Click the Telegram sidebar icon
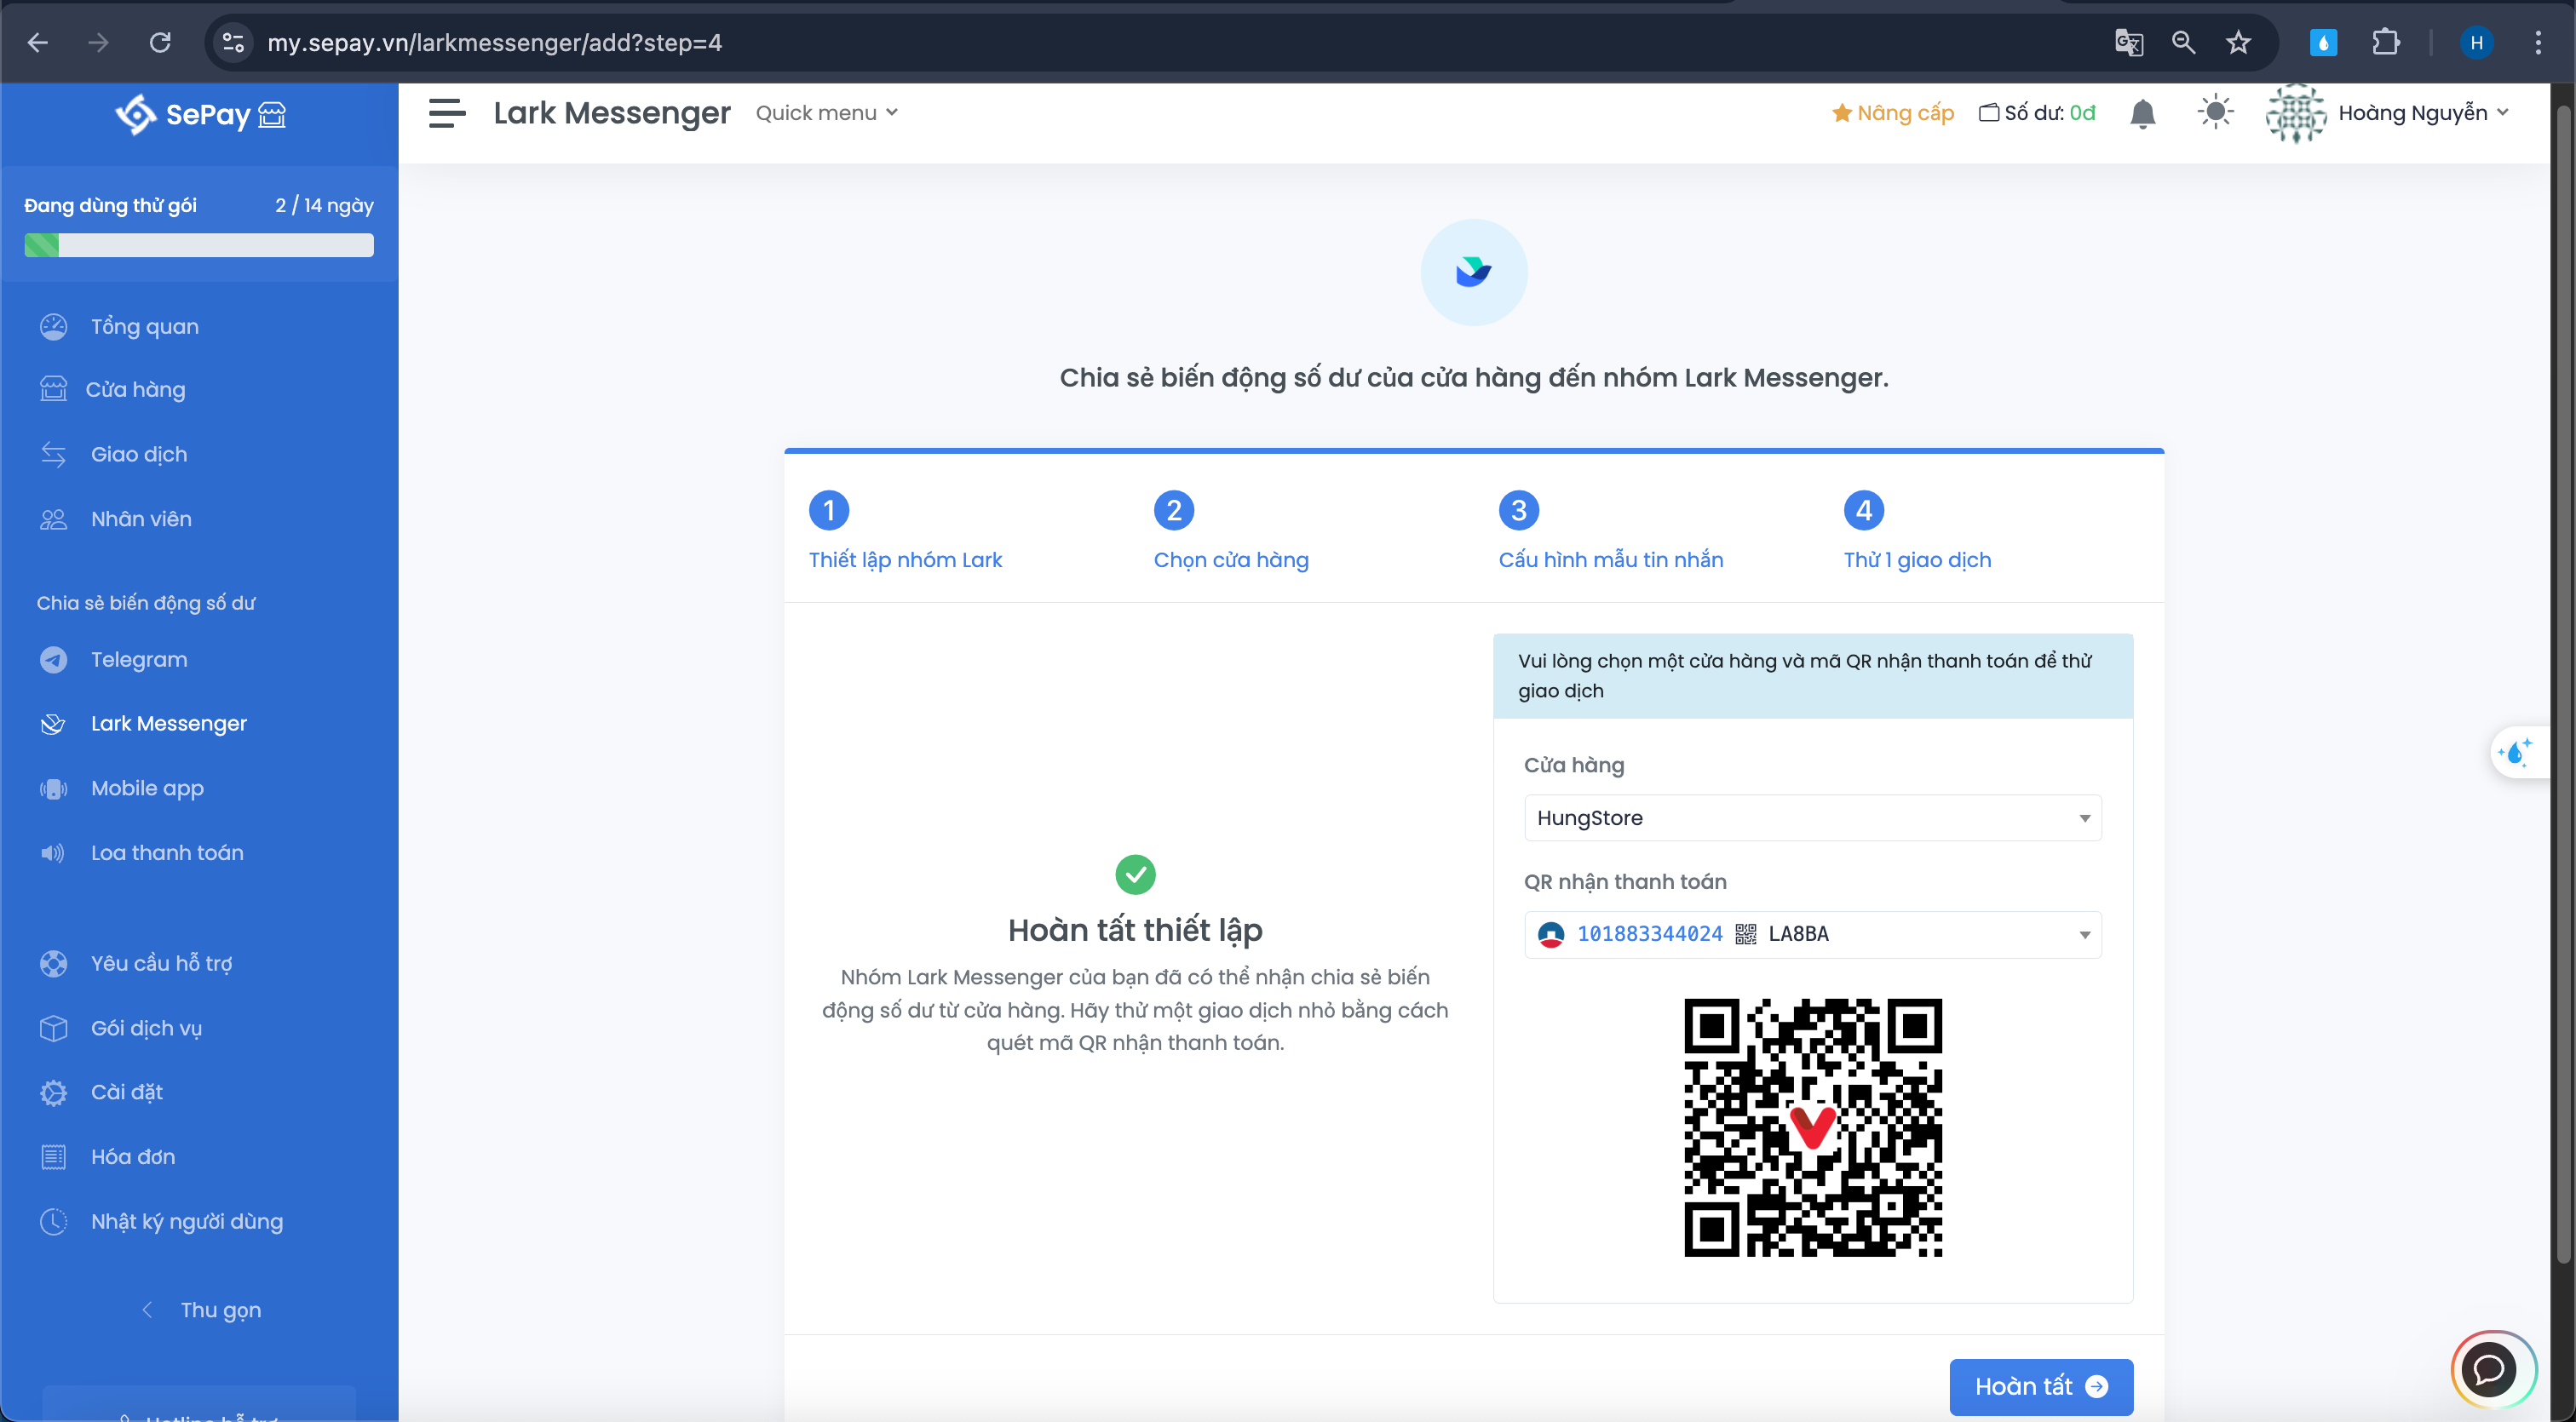This screenshot has height=1422, width=2576. pos(53,660)
